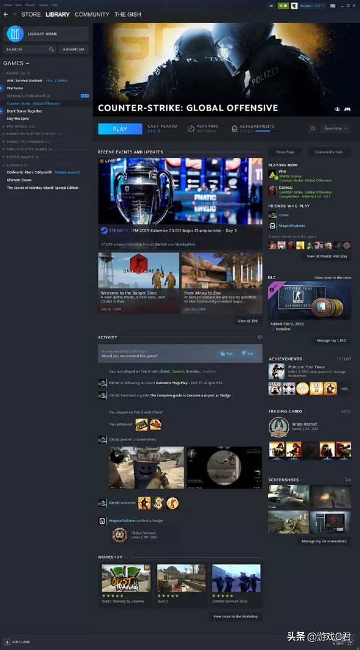This screenshot has height=650, width=360.
Task: Click the green notification button in title bar
Action: tap(283, 6)
